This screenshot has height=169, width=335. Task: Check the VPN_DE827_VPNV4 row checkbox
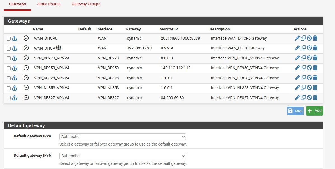click(x=9, y=98)
